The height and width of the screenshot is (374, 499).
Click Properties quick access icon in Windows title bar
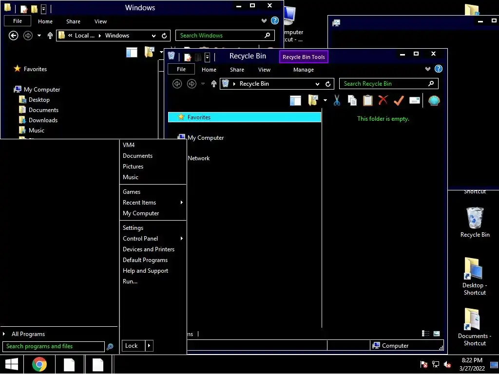click(x=24, y=9)
